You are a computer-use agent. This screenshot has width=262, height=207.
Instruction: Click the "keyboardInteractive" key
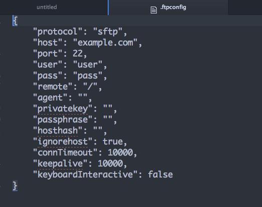tap(85, 174)
